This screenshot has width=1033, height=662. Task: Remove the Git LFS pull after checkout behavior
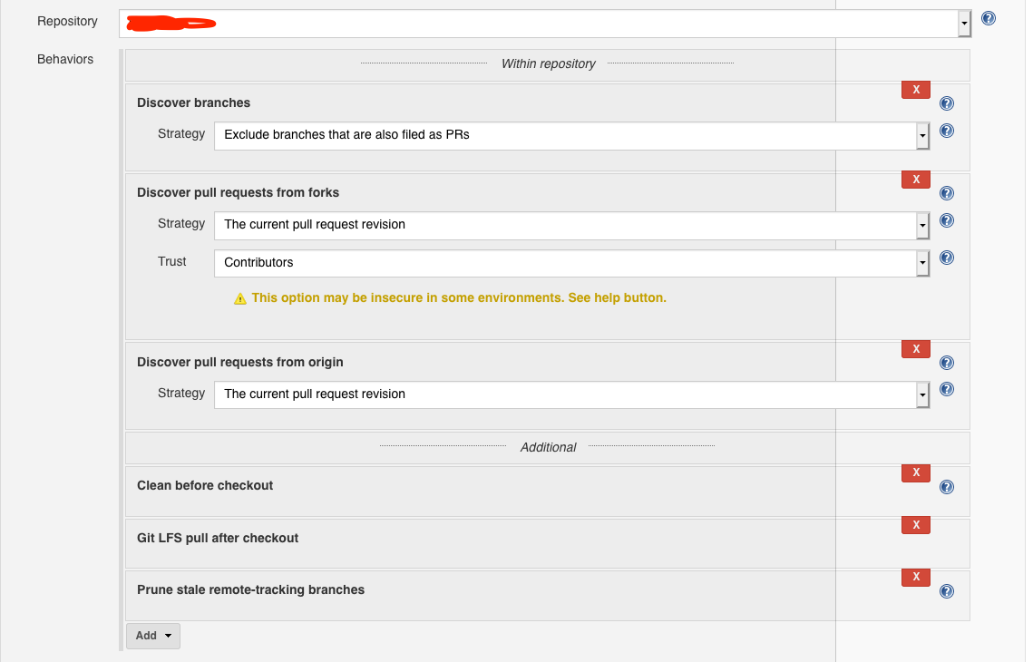point(915,524)
